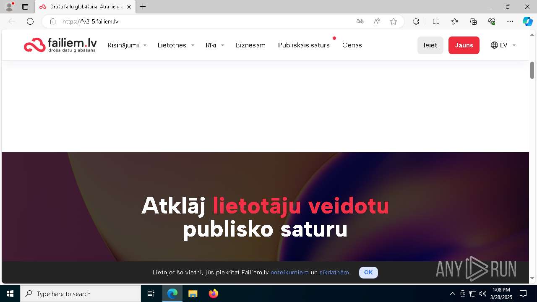Accept cookies with OK button
The width and height of the screenshot is (537, 302).
[368, 273]
